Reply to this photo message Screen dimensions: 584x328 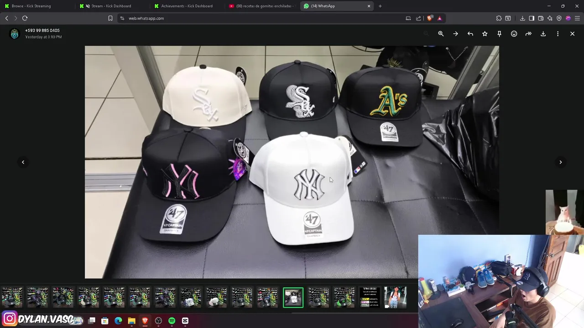coord(470,34)
